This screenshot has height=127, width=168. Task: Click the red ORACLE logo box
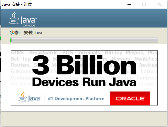[x=130, y=98]
